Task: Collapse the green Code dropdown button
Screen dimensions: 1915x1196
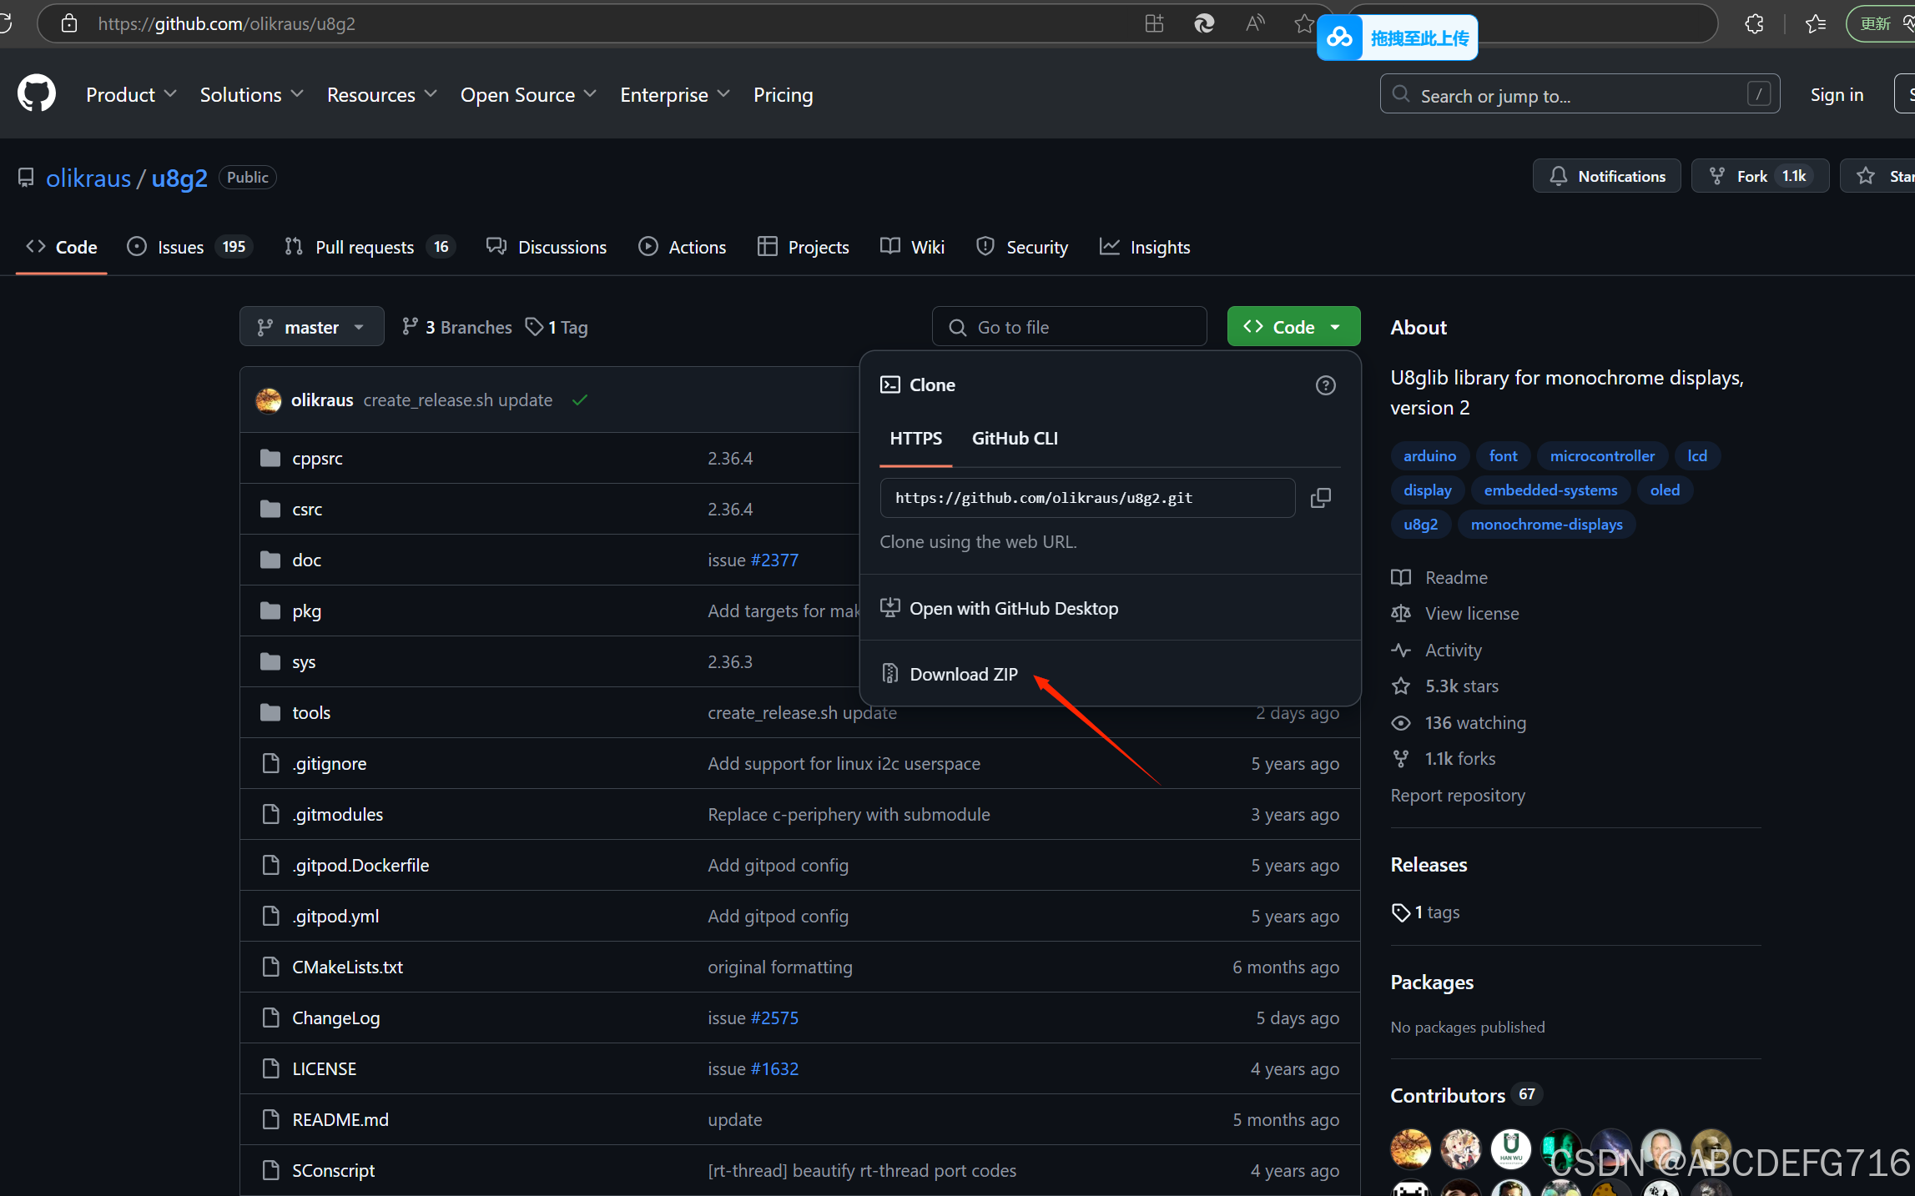Action: click(1293, 327)
